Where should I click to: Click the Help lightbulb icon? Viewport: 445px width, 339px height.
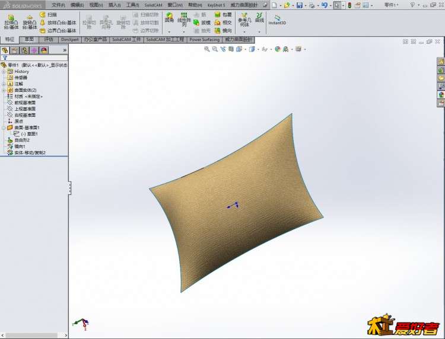[412, 5]
